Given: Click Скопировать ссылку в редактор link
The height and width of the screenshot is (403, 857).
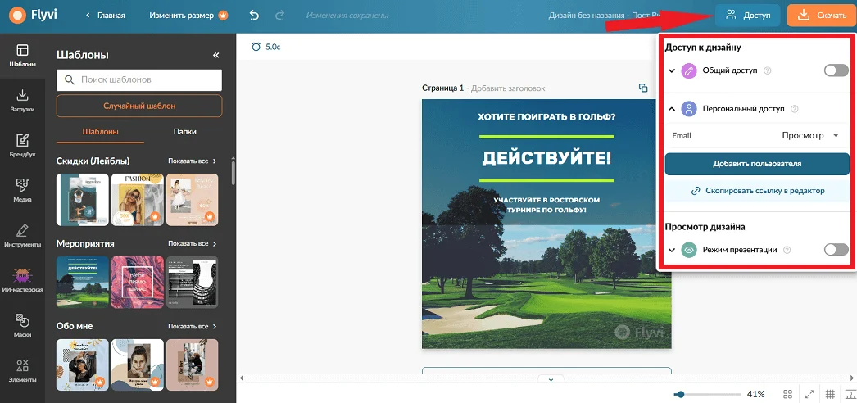Looking at the screenshot, I should [756, 191].
